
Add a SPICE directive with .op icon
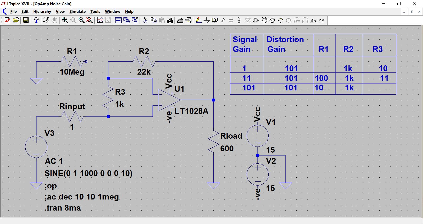(321, 20)
